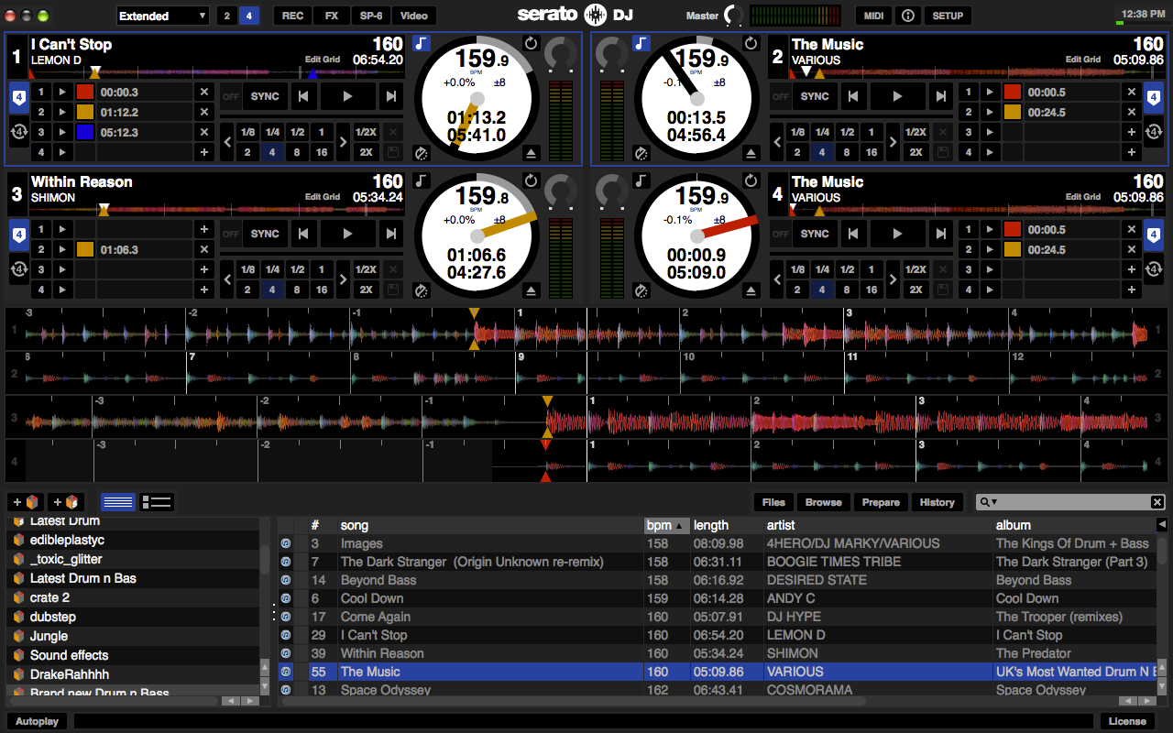
Task: Delete cue point 01:06.3 on deck 3
Action: [203, 249]
